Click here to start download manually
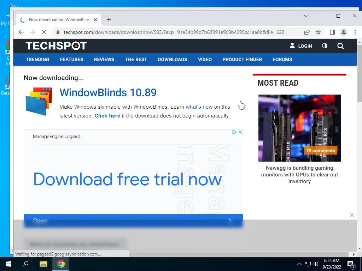 [x=107, y=116]
